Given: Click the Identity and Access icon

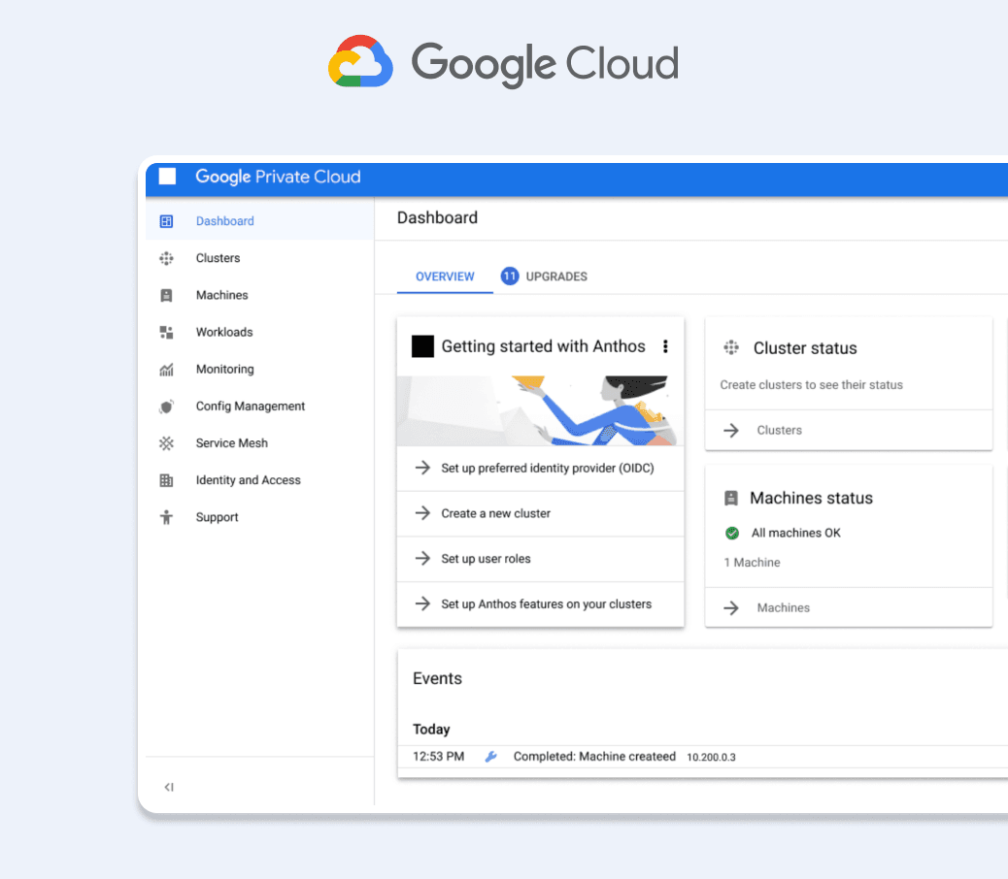Looking at the screenshot, I should point(166,480).
